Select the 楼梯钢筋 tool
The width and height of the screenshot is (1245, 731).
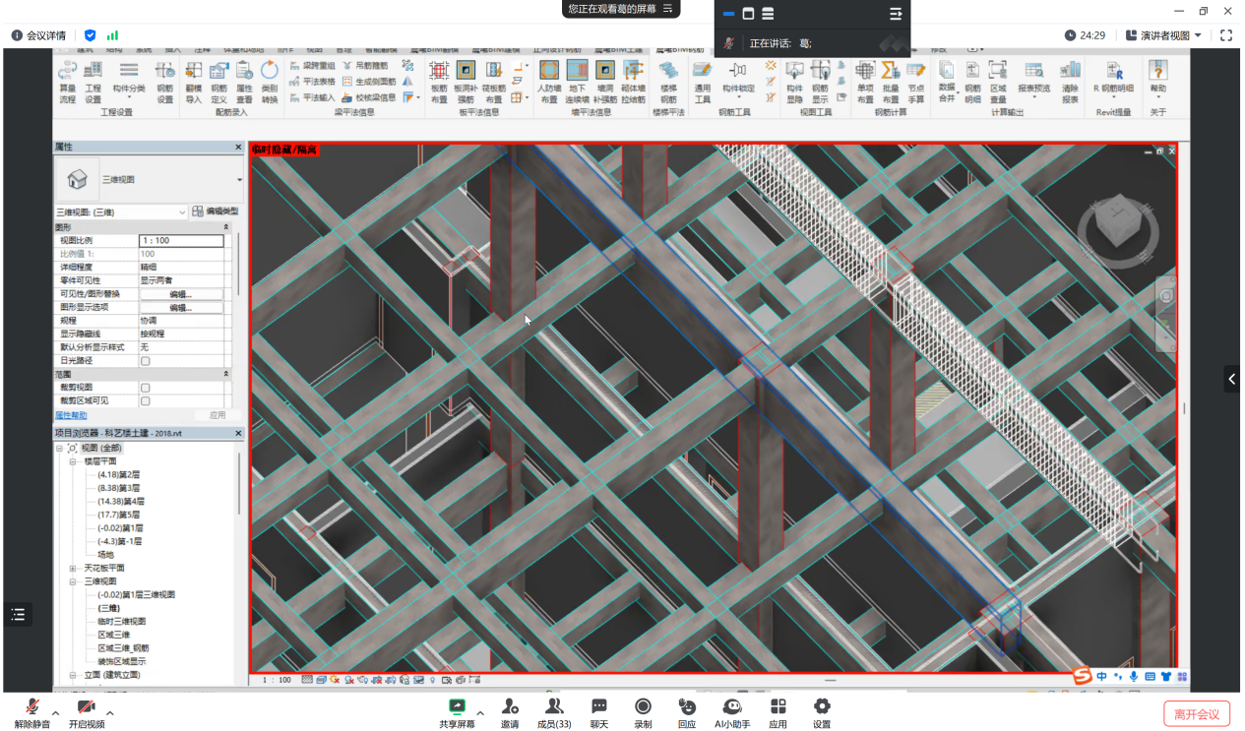pos(668,82)
